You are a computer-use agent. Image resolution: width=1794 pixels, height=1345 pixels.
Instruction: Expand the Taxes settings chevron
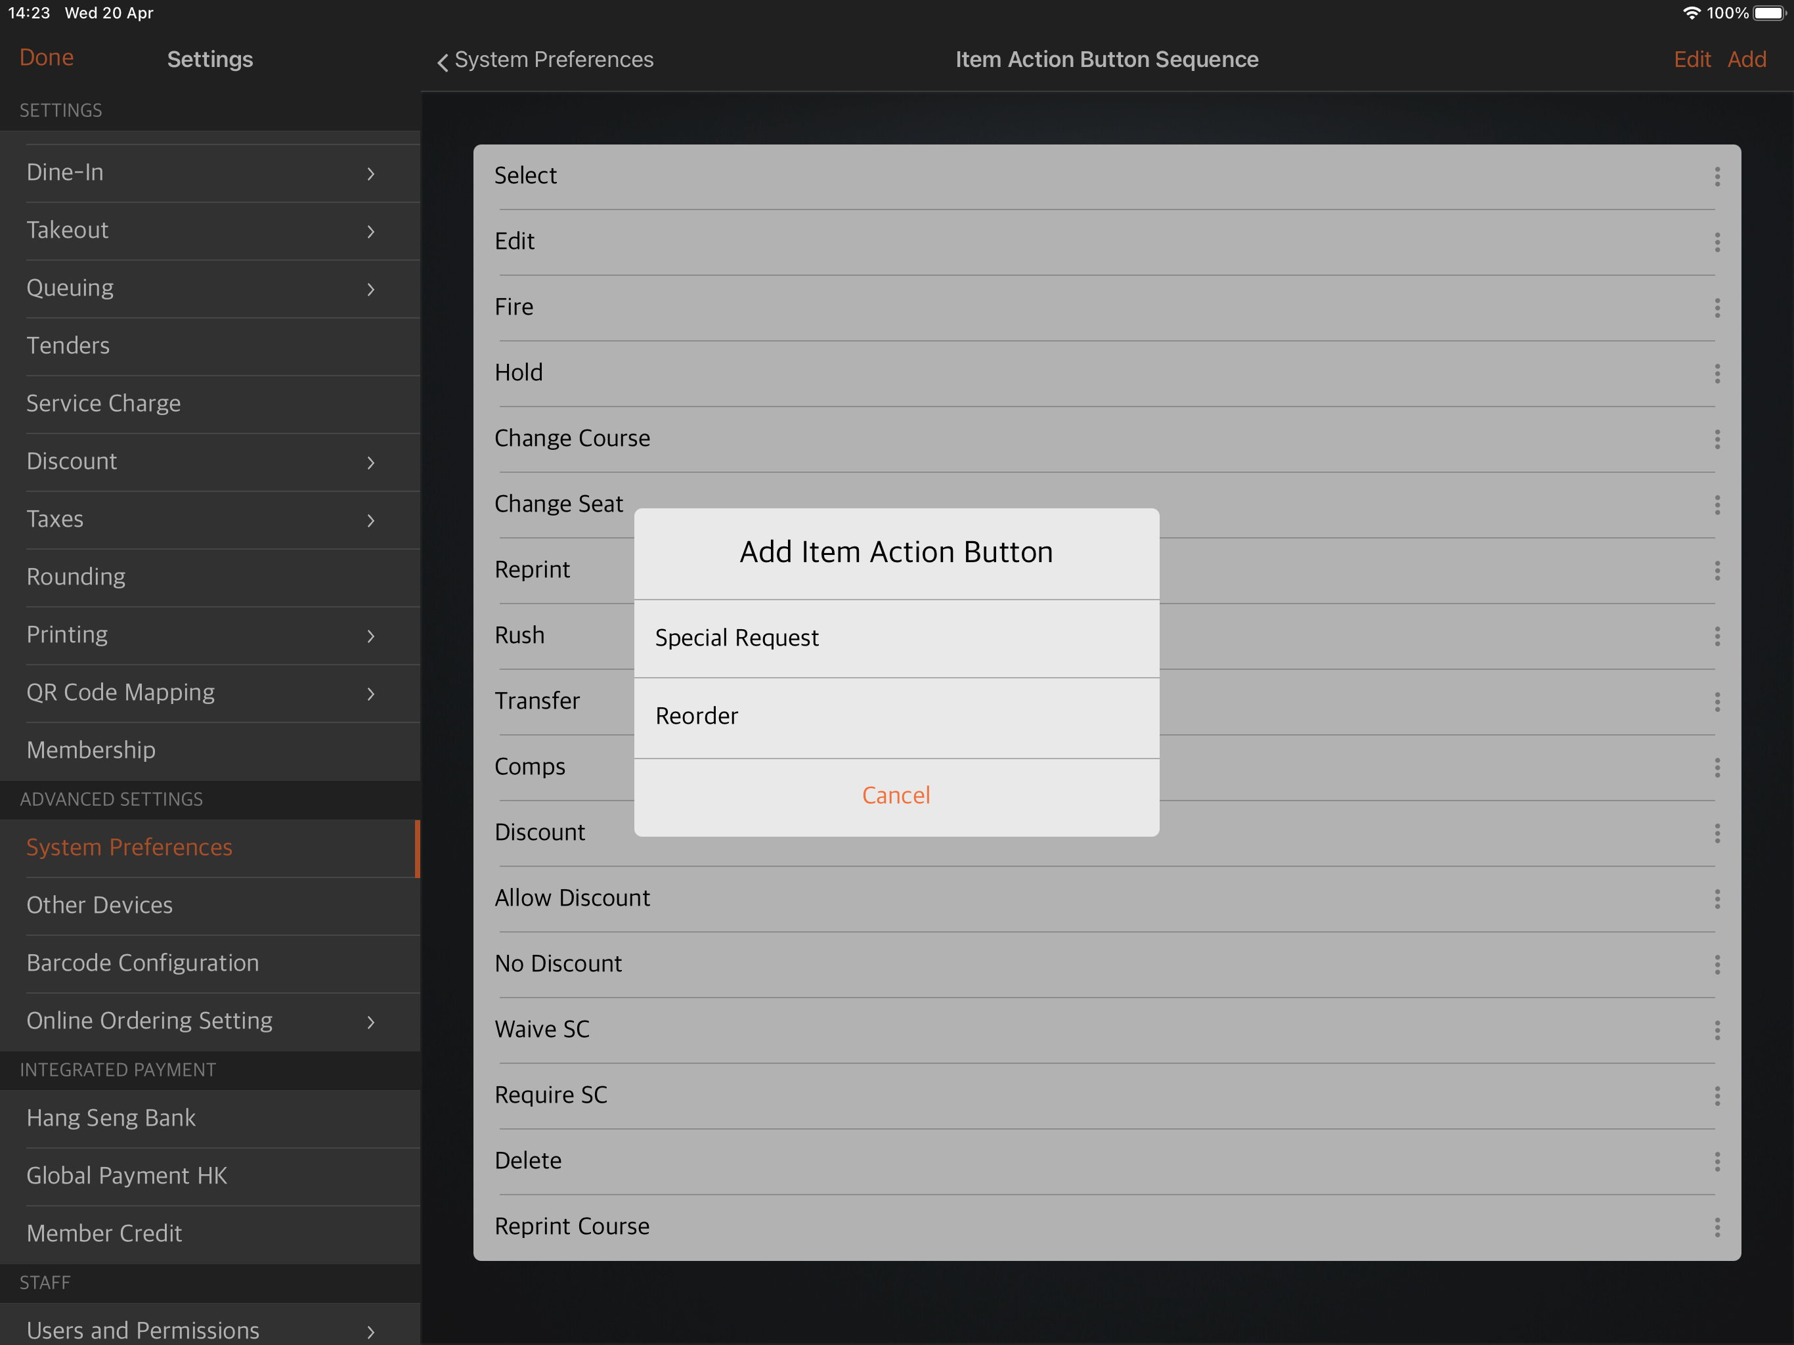[370, 520]
